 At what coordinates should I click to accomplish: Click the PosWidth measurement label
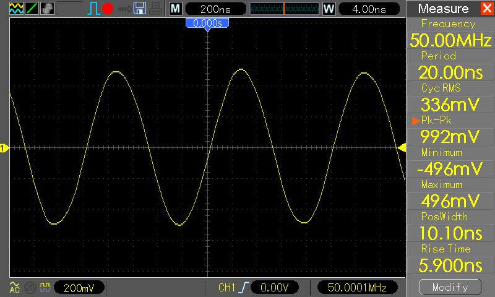click(444, 217)
